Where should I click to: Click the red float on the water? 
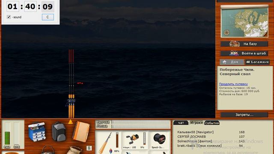(x=80, y=83)
